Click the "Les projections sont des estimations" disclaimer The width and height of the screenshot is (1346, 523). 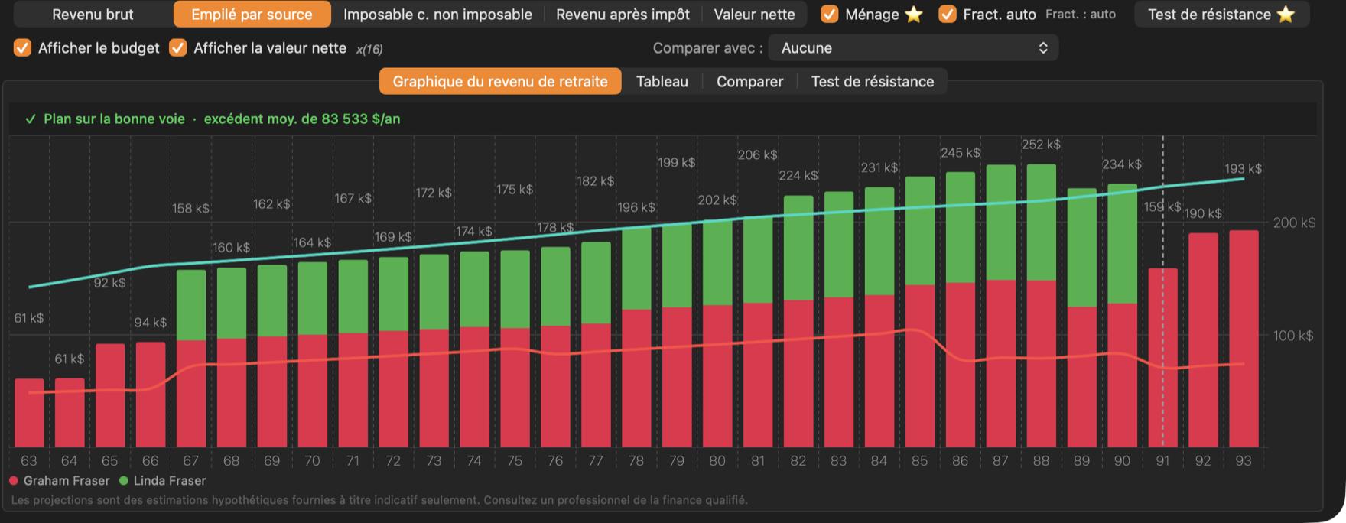[379, 500]
